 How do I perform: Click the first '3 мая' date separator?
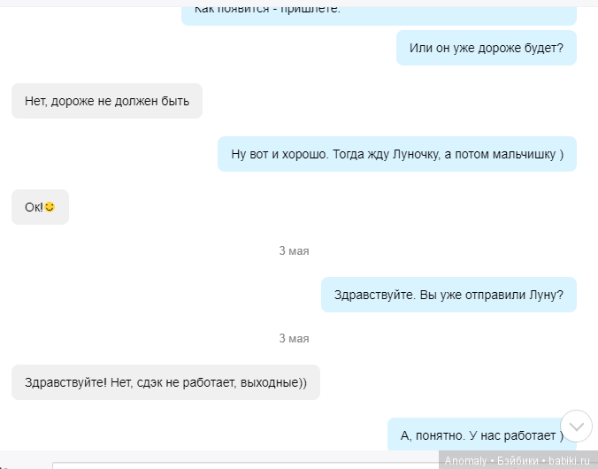[294, 250]
